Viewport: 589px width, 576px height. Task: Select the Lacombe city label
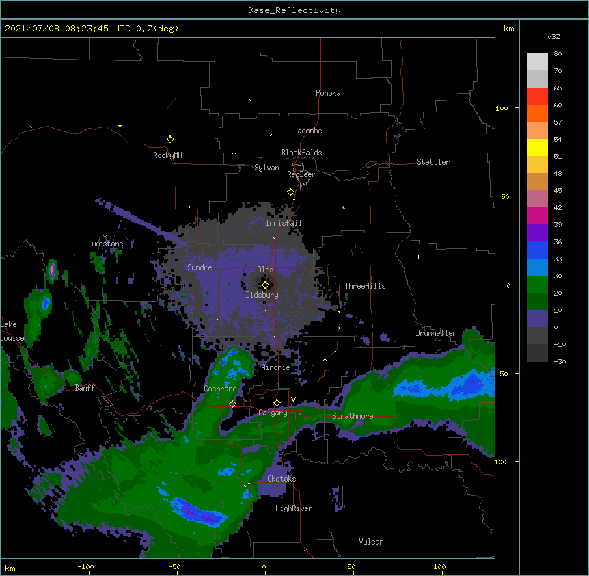(307, 131)
